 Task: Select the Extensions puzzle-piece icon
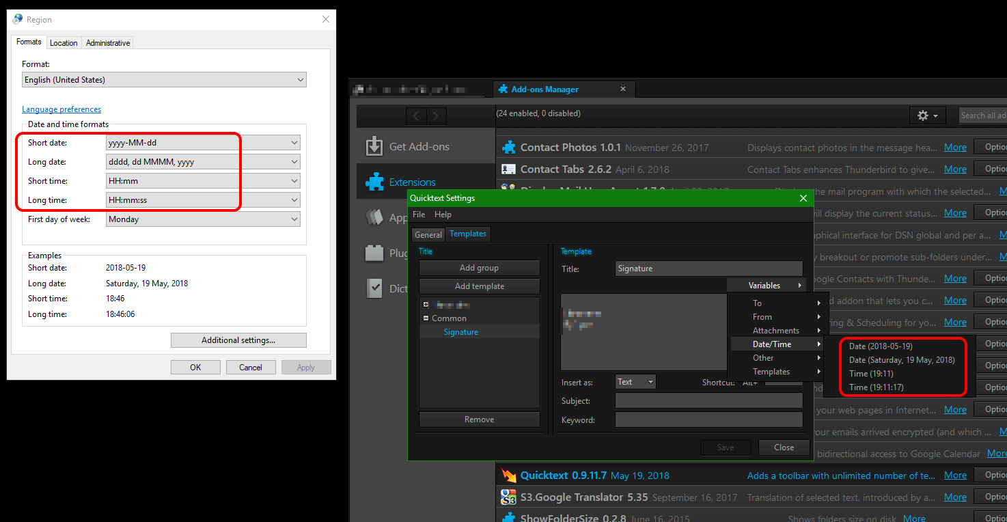click(x=374, y=182)
